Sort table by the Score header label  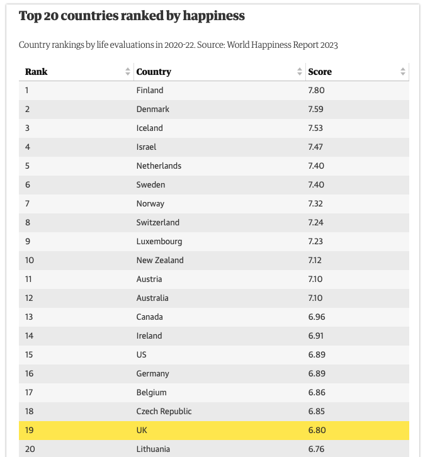coord(320,72)
